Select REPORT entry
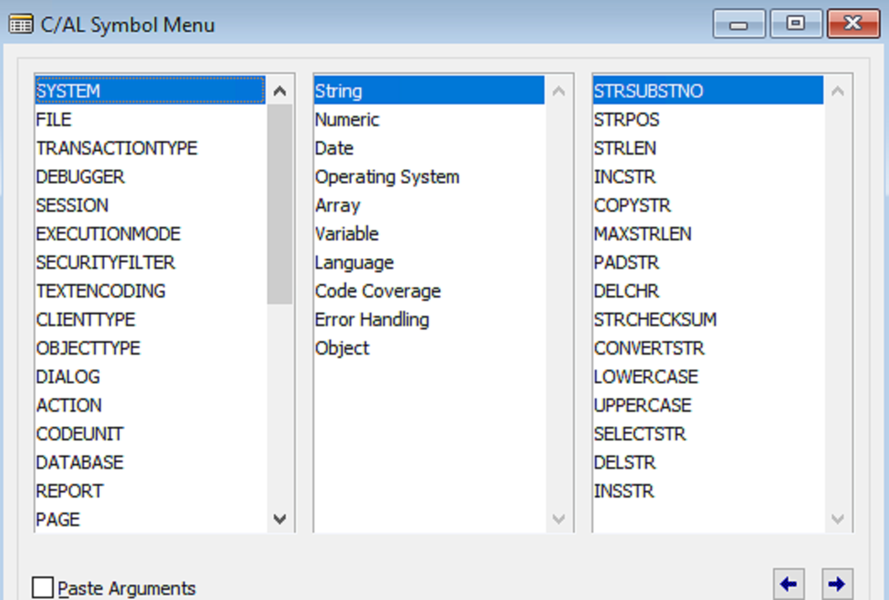Viewport: 889px width, 600px height. [x=150, y=491]
